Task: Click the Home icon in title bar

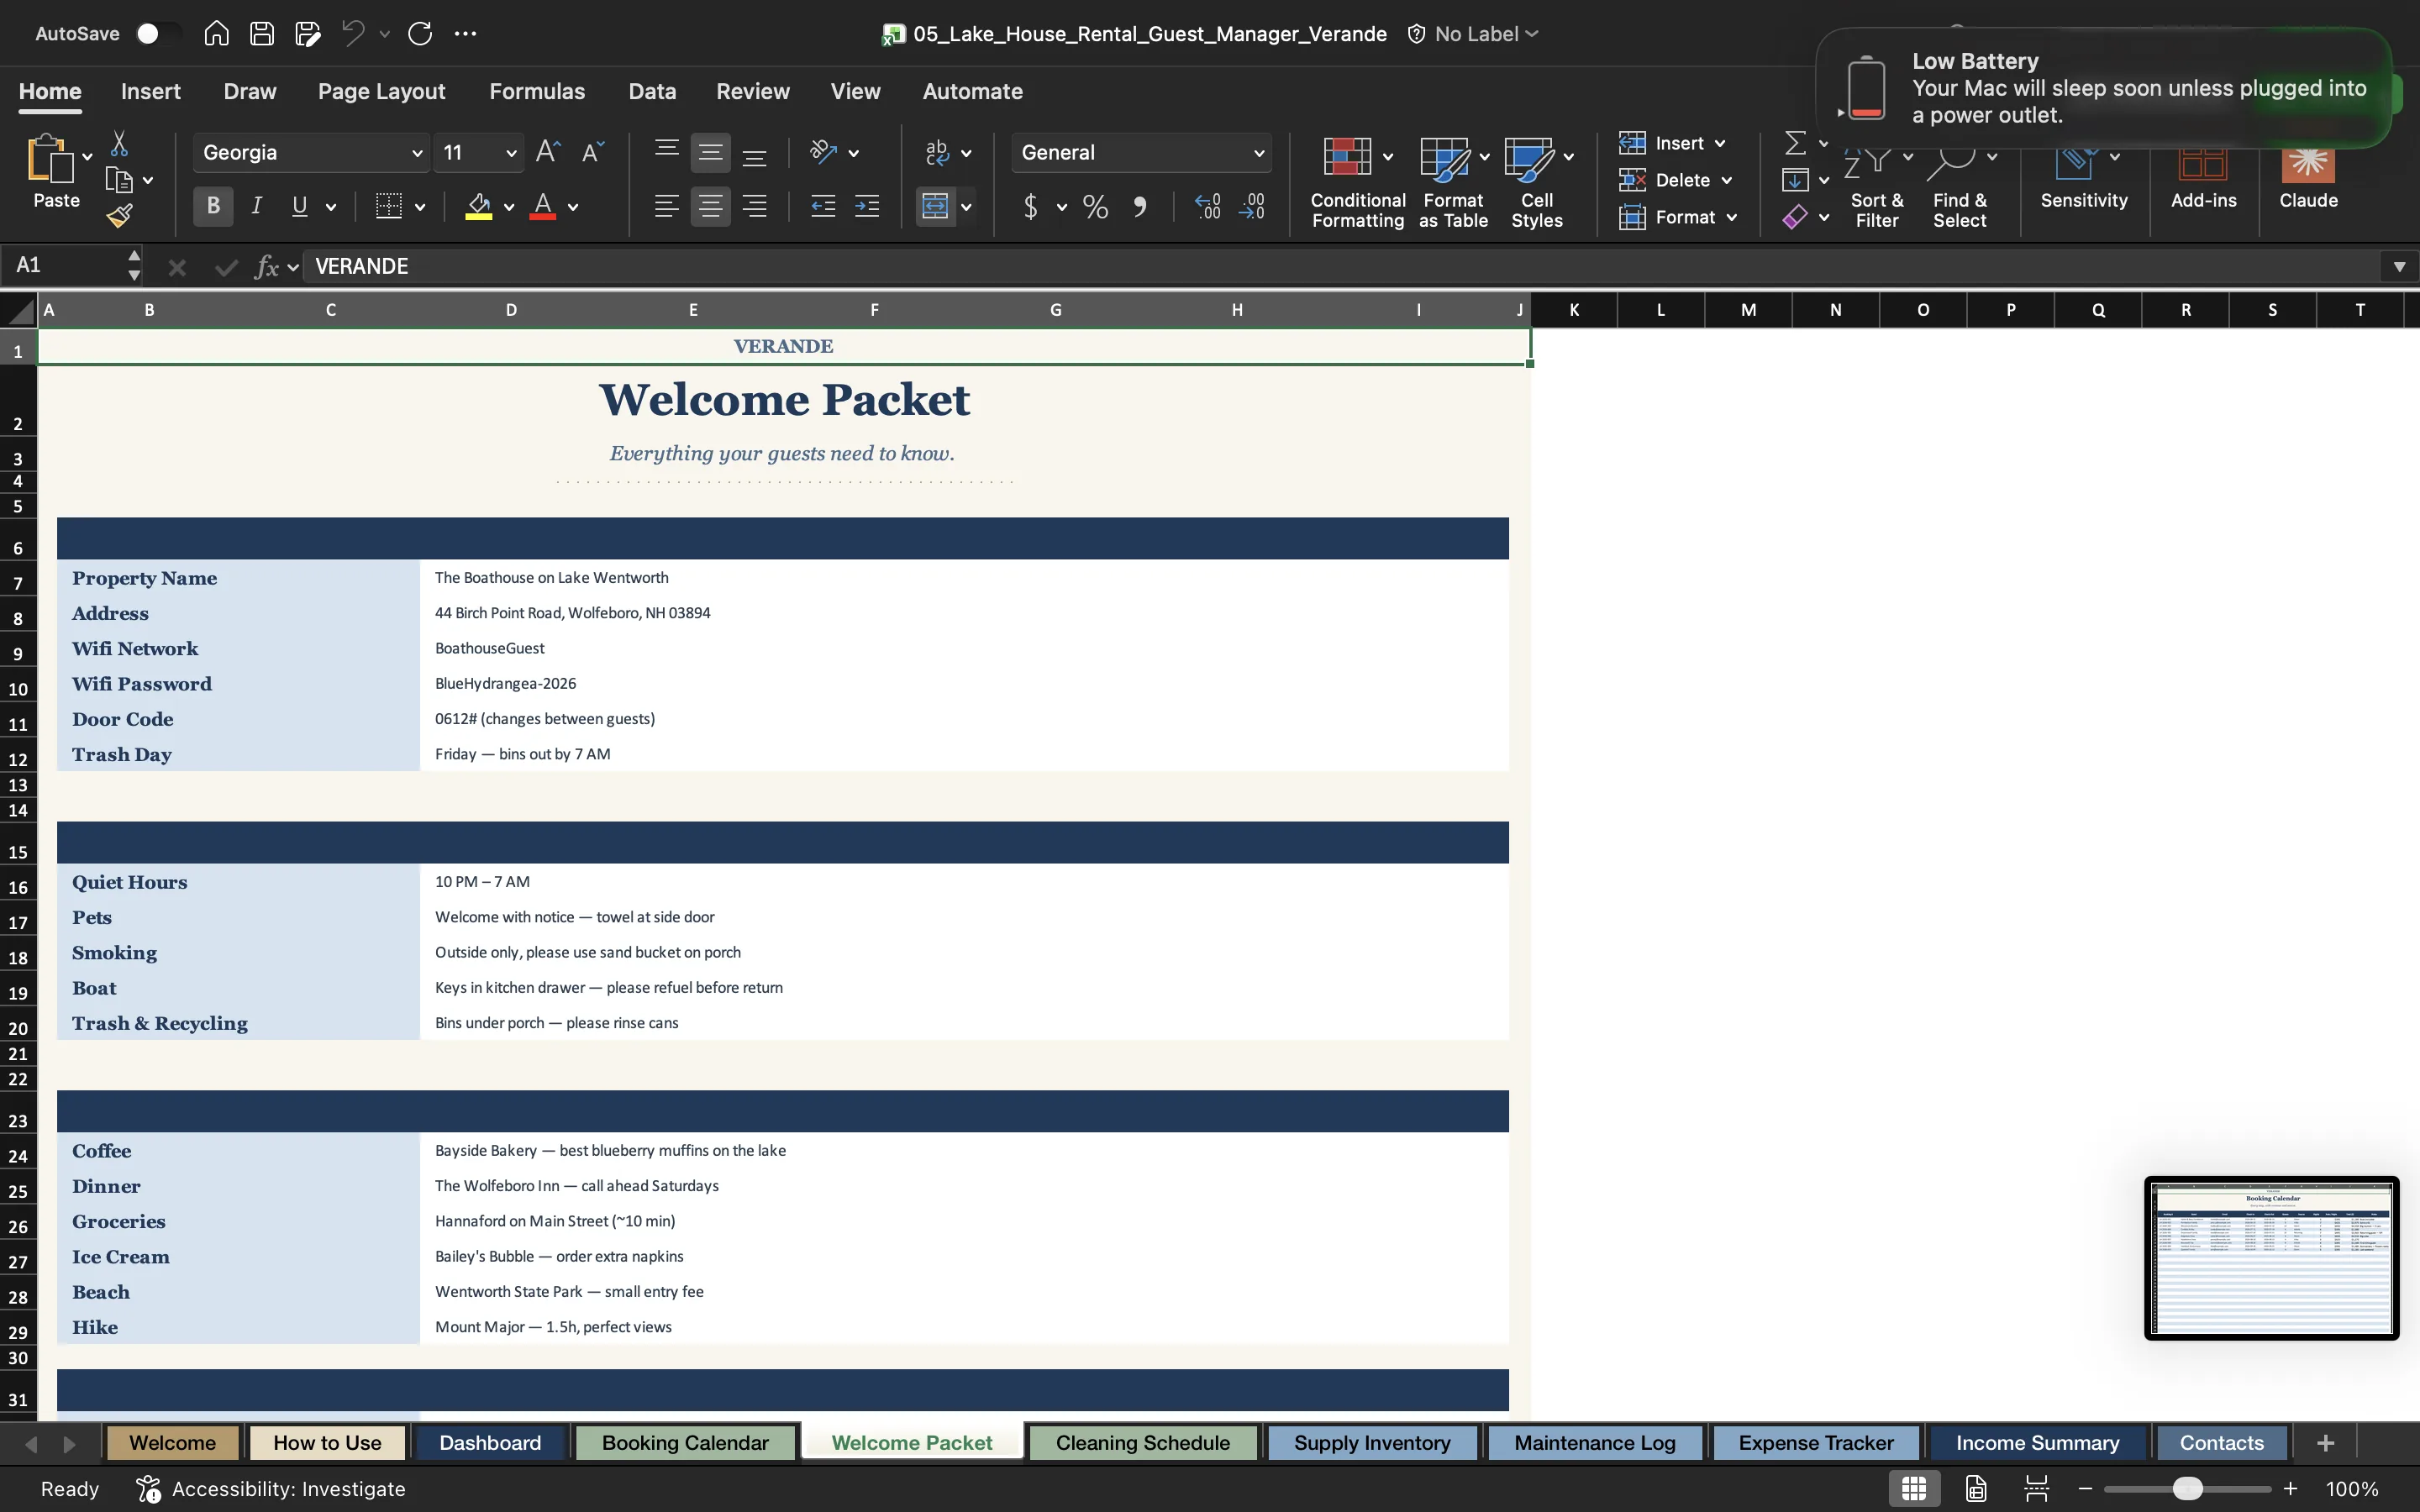Action: (x=216, y=34)
